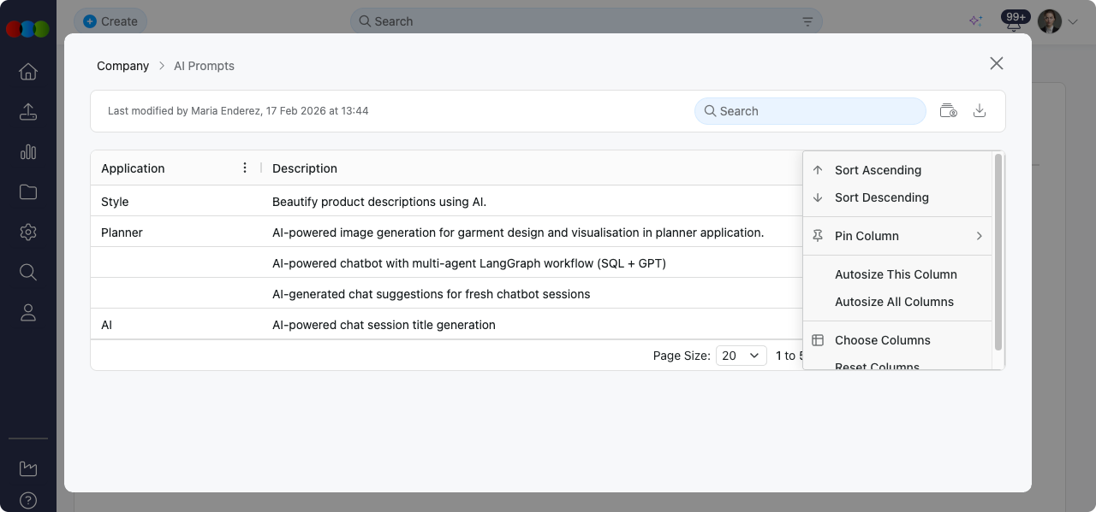Open the bar chart analytics sidebar icon
This screenshot has width=1096, height=512.
(x=28, y=152)
